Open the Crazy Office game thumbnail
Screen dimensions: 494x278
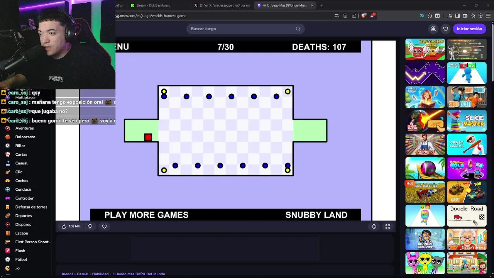(x=467, y=144)
